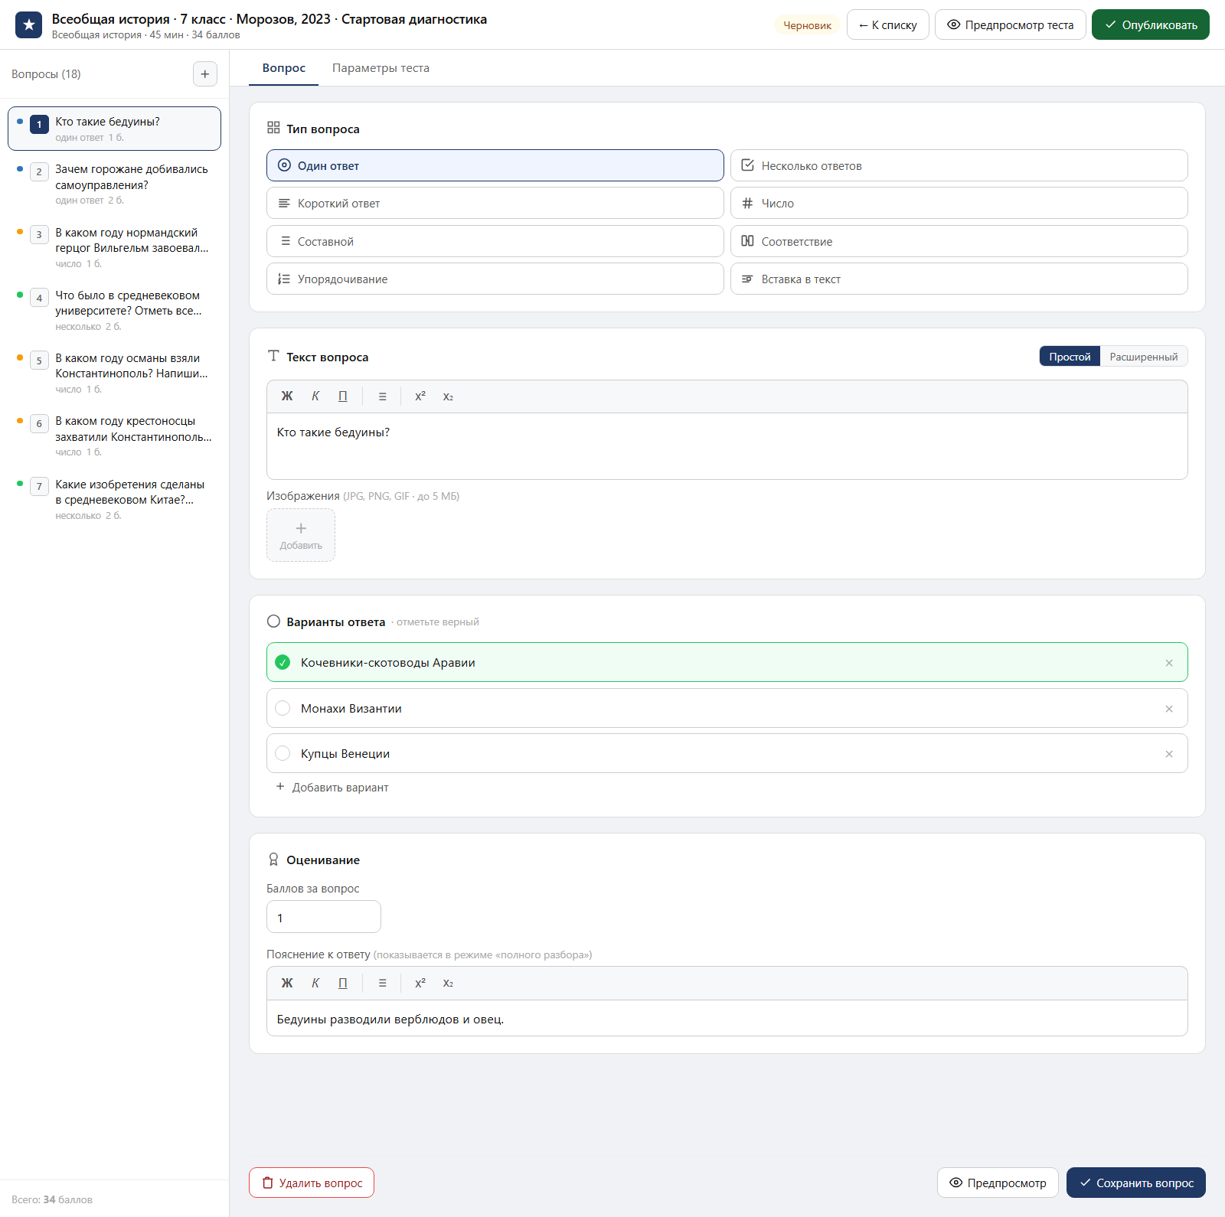Focus the 'Баллов за вопрос' input field
The image size is (1225, 1217).
click(x=323, y=917)
